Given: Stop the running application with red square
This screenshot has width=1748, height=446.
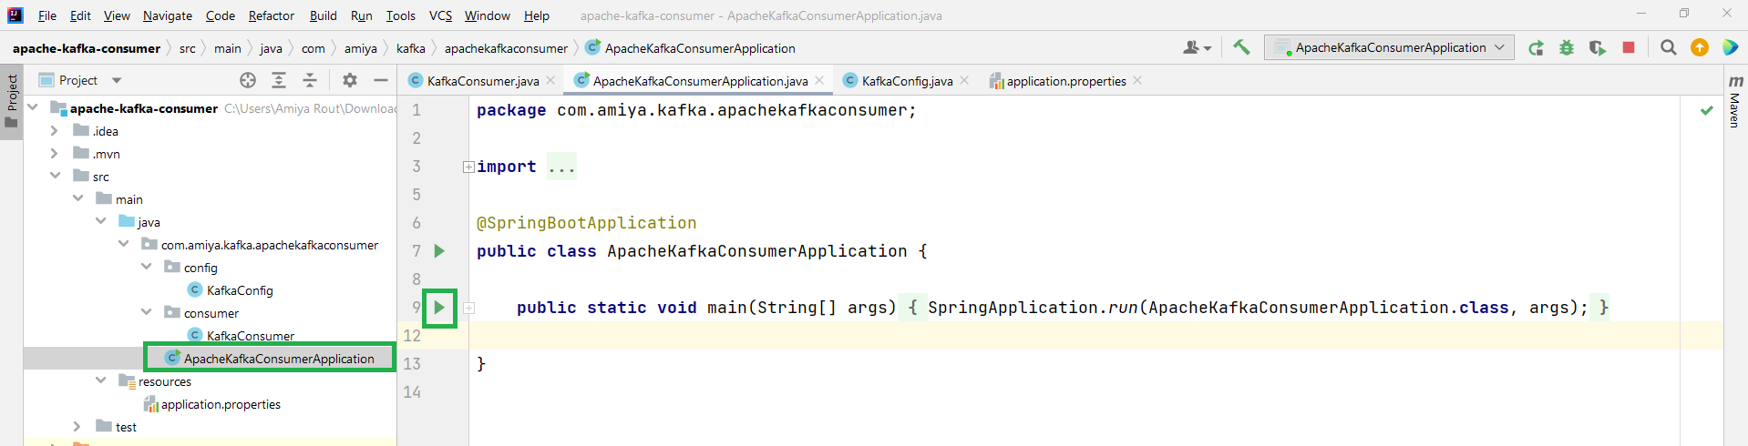Looking at the screenshot, I should point(1629,47).
